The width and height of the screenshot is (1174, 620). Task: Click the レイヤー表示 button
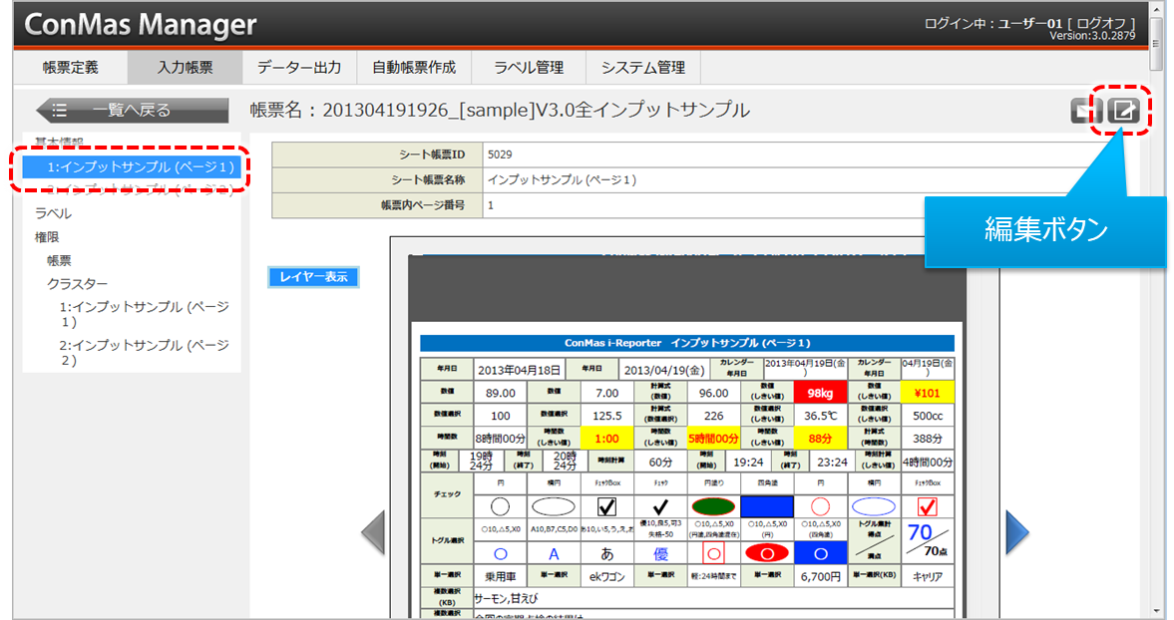point(313,277)
